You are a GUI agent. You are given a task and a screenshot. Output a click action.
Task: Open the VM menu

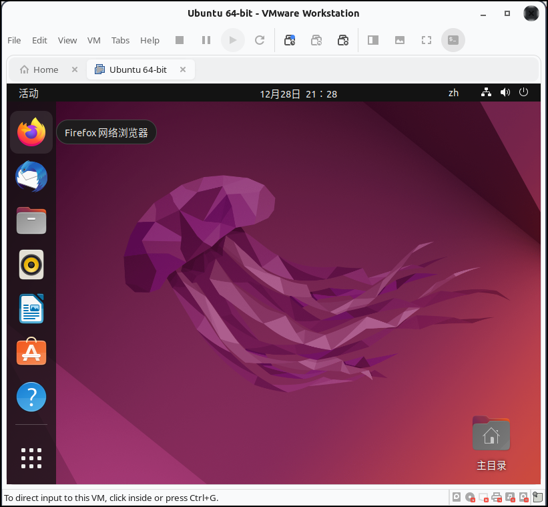click(94, 40)
